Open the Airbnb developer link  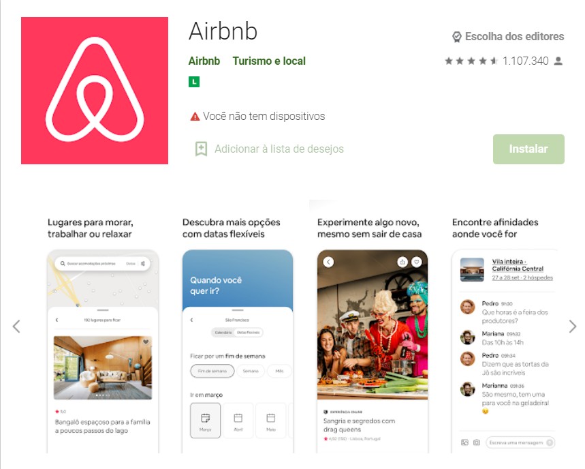click(204, 61)
